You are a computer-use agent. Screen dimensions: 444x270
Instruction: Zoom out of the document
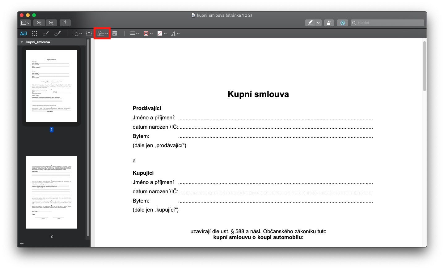39,23
